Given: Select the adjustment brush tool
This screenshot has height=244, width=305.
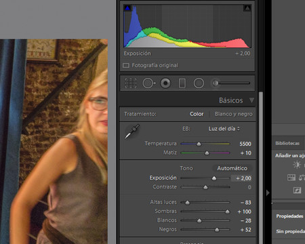Looking at the screenshot, I should [x=231, y=83].
